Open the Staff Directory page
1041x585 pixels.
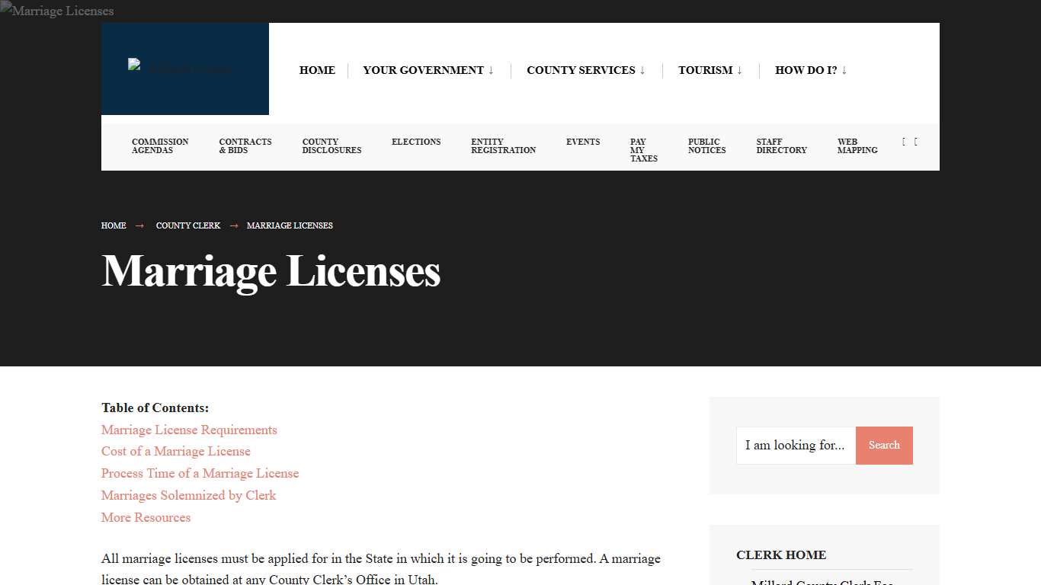pos(781,146)
